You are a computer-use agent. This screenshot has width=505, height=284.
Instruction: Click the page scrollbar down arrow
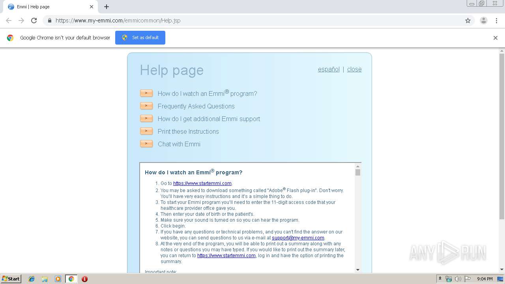pos(502,270)
